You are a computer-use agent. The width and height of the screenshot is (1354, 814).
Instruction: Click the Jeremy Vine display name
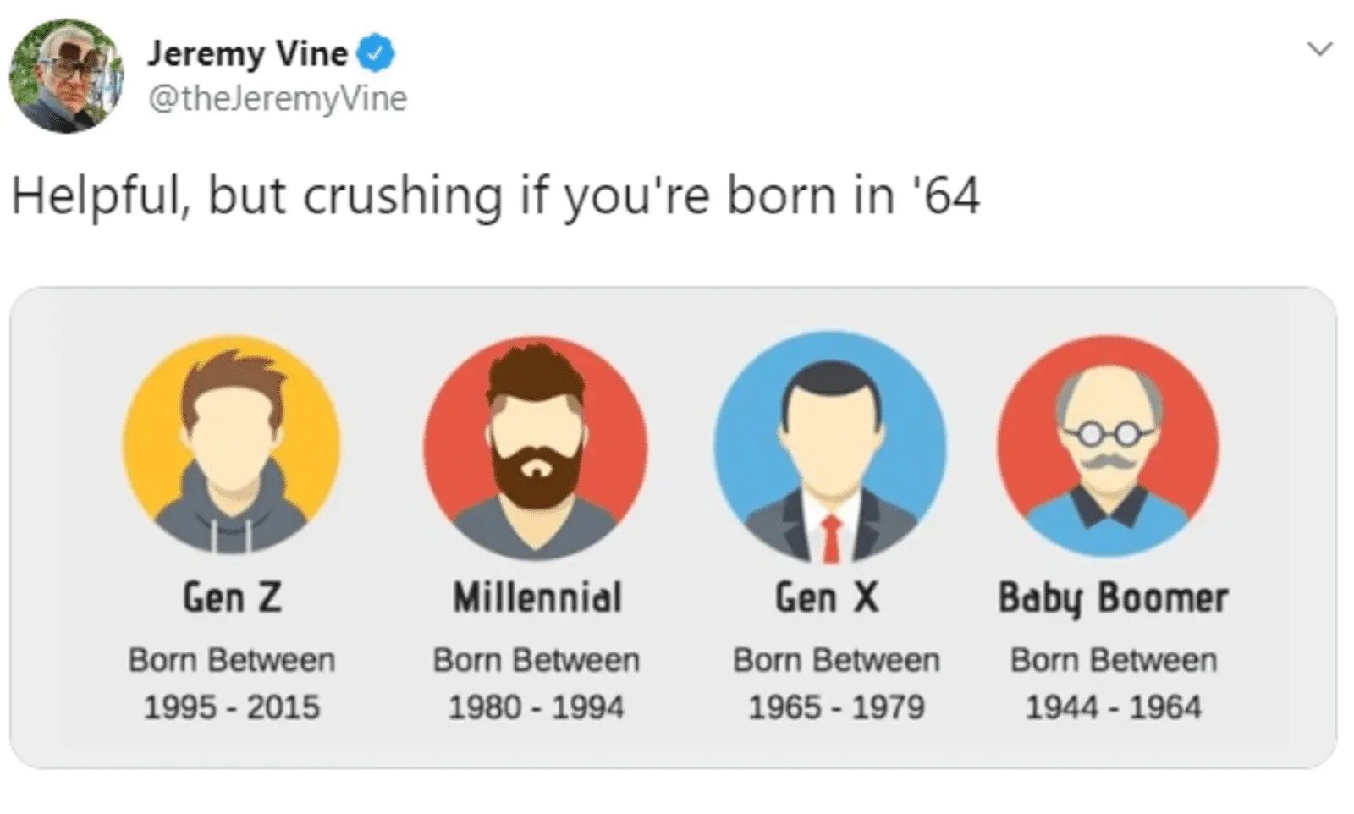[247, 53]
